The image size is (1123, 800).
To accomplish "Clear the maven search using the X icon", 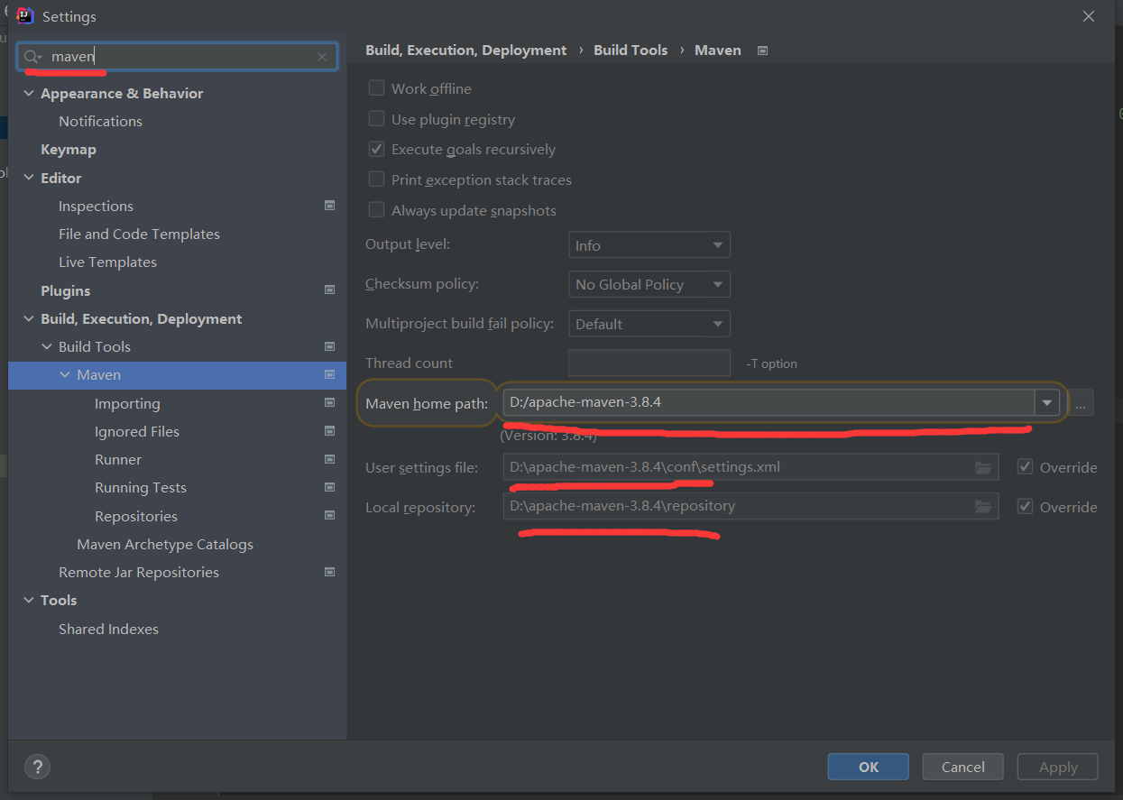I will pos(321,56).
